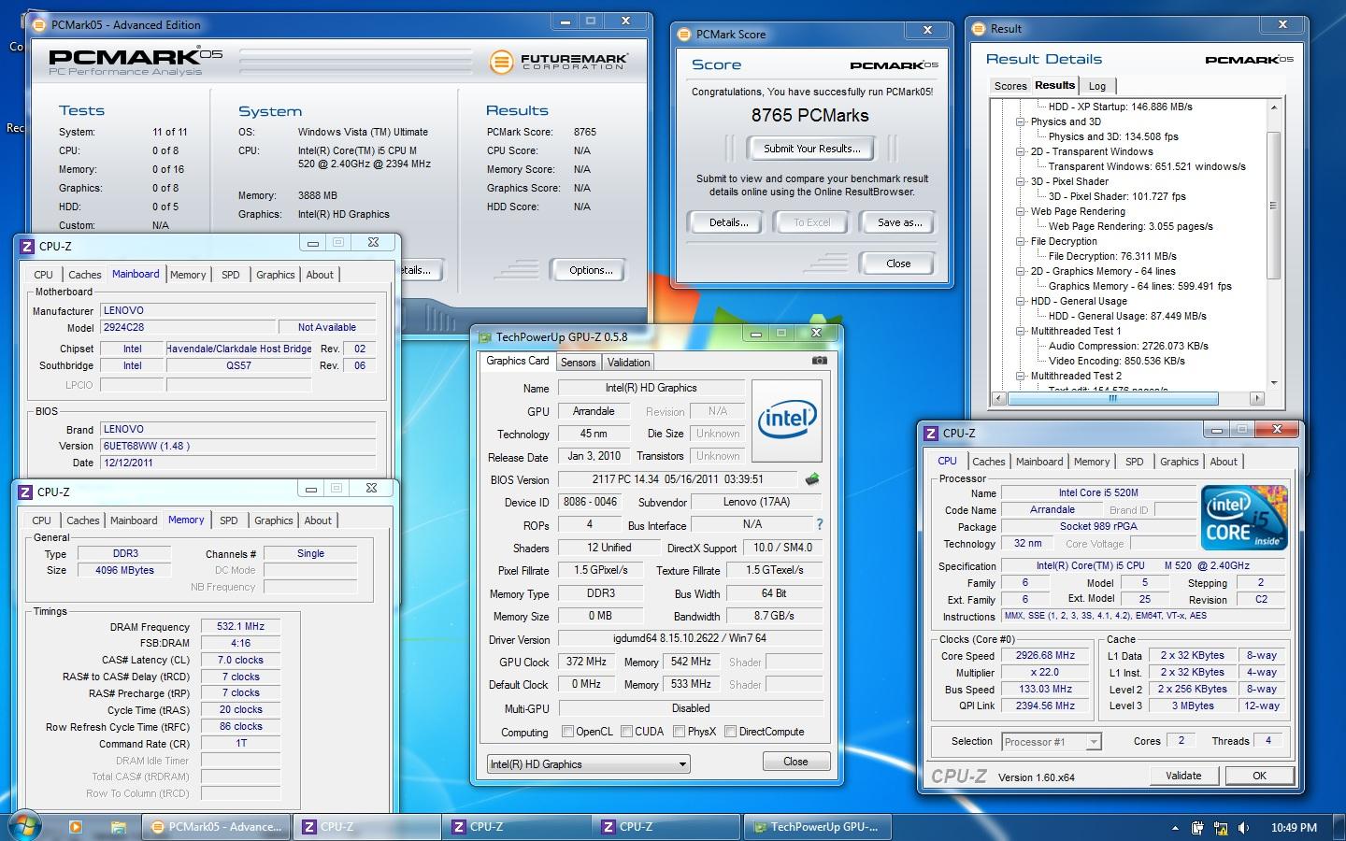
Task: Collapse 2D - Transparent Windows node
Action: tap(1021, 151)
